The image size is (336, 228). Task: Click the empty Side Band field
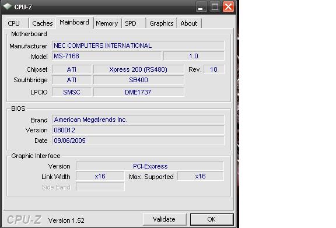pos(100,187)
